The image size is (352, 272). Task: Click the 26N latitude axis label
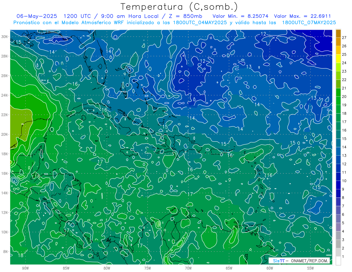click(5, 76)
